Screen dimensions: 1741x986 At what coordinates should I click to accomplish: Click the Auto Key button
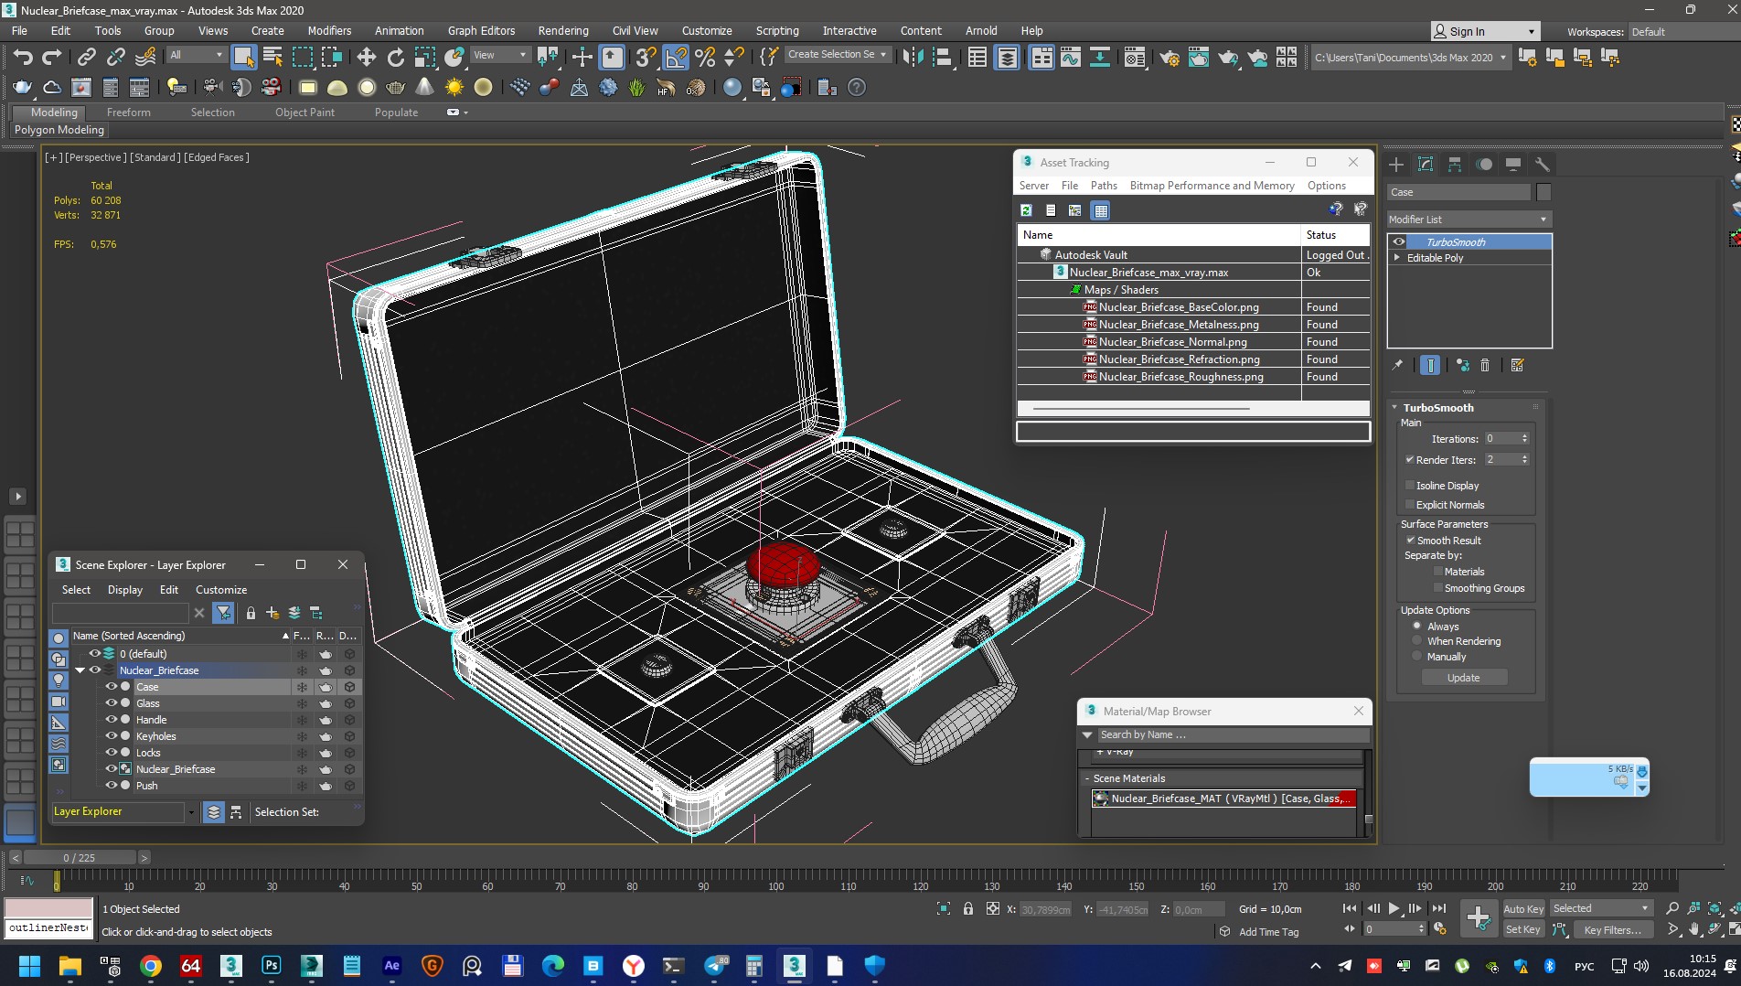click(1523, 908)
